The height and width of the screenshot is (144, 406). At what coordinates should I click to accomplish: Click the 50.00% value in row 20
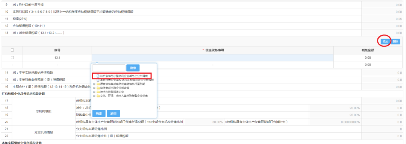[x=218, y=122]
